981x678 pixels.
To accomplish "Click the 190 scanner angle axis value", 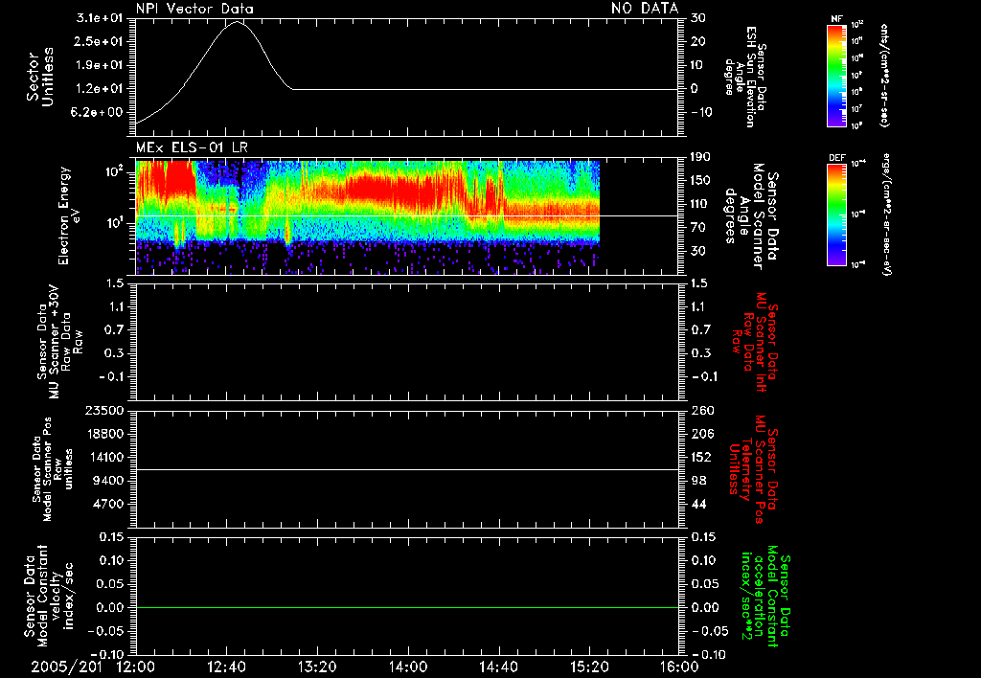I will [700, 157].
